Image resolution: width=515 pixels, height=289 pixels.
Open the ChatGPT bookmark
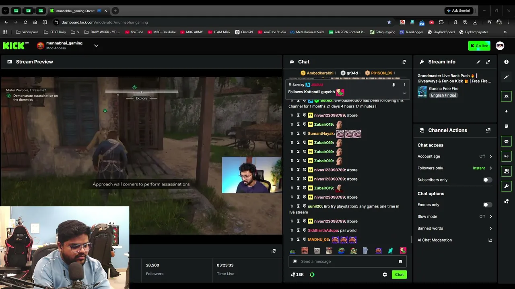pos(244,32)
